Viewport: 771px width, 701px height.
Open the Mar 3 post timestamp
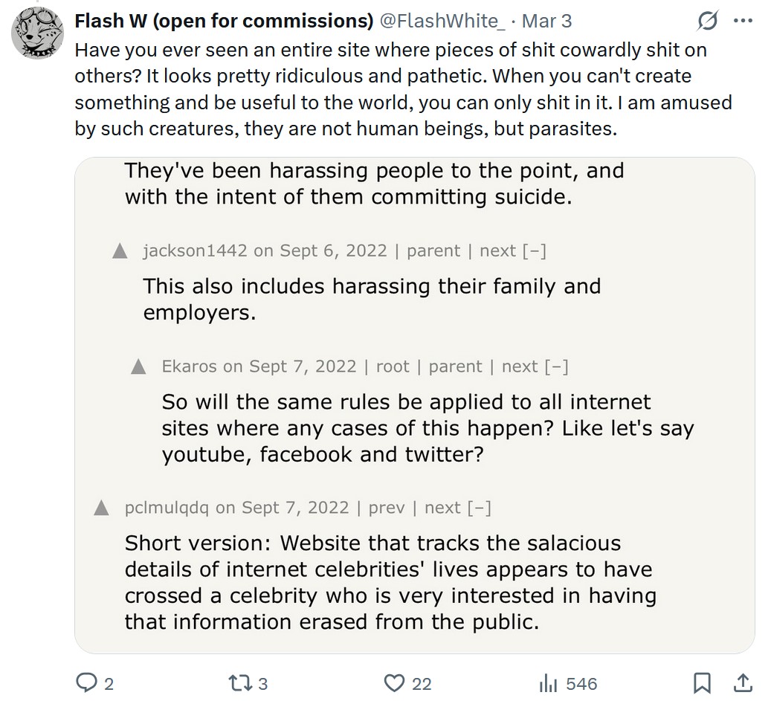tap(546, 21)
